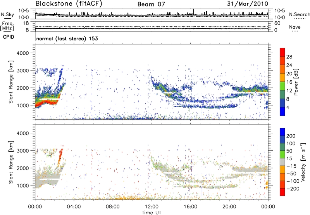310x215 pixels.
Task: Click the power panel 'Slant Range [km]' label
Action: click(11, 82)
